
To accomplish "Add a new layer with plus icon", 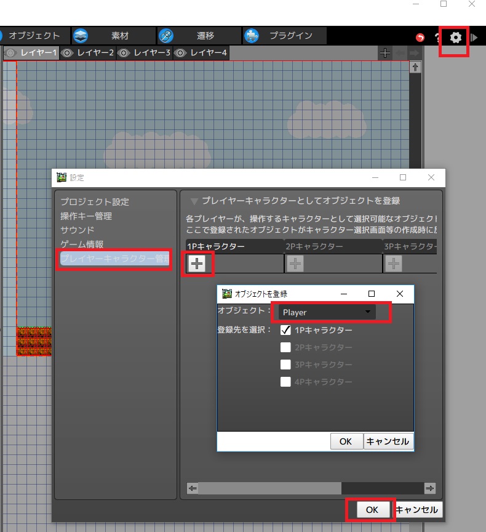I will (385, 53).
